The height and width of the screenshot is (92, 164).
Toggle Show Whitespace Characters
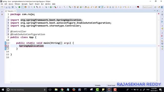click(113, 7)
